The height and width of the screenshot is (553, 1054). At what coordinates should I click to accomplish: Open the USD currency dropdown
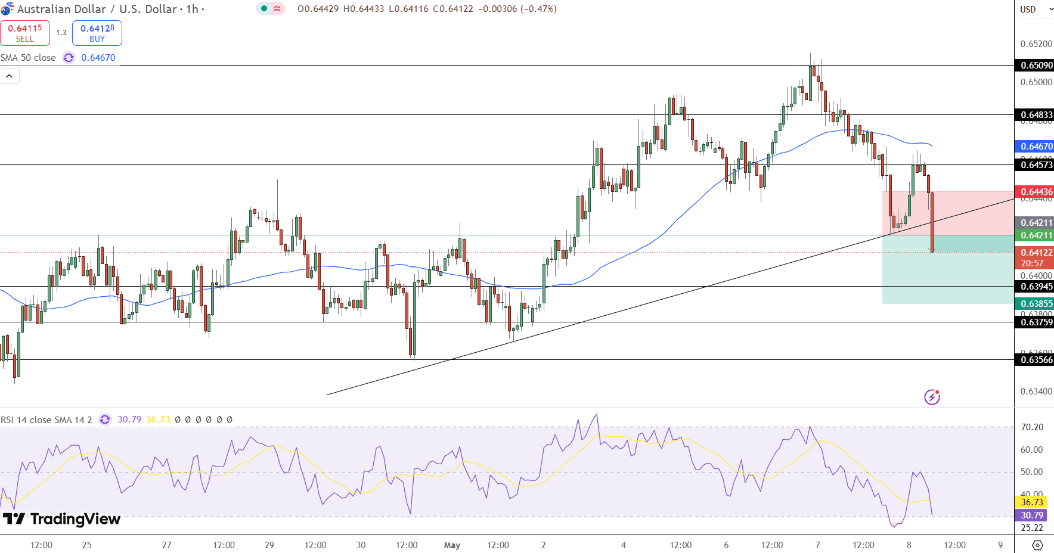1036,9
